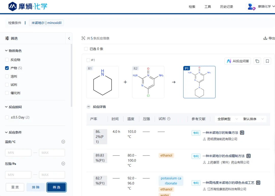The image size is (275, 196).
Task: Collapse the filter sidebar with the arrow
Action: [x=69, y=38]
